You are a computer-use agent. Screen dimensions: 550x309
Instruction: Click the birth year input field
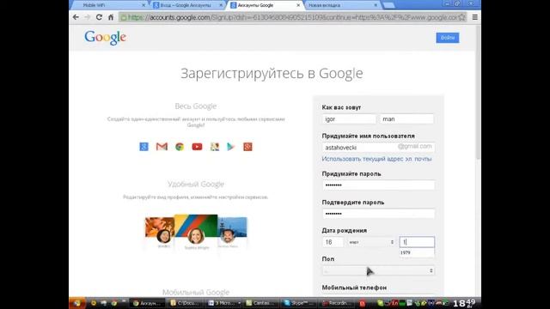[x=417, y=242]
